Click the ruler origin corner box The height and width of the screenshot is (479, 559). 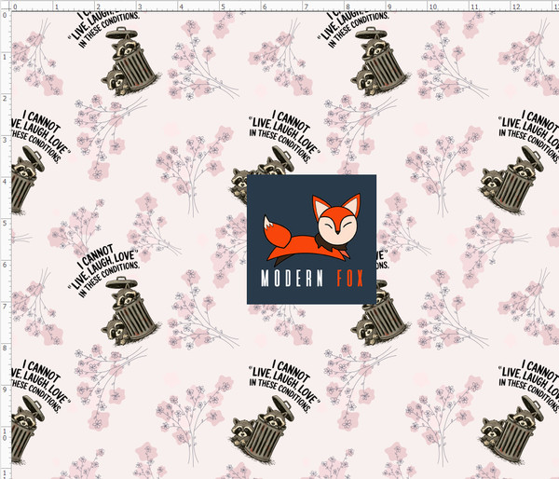pos(5,5)
